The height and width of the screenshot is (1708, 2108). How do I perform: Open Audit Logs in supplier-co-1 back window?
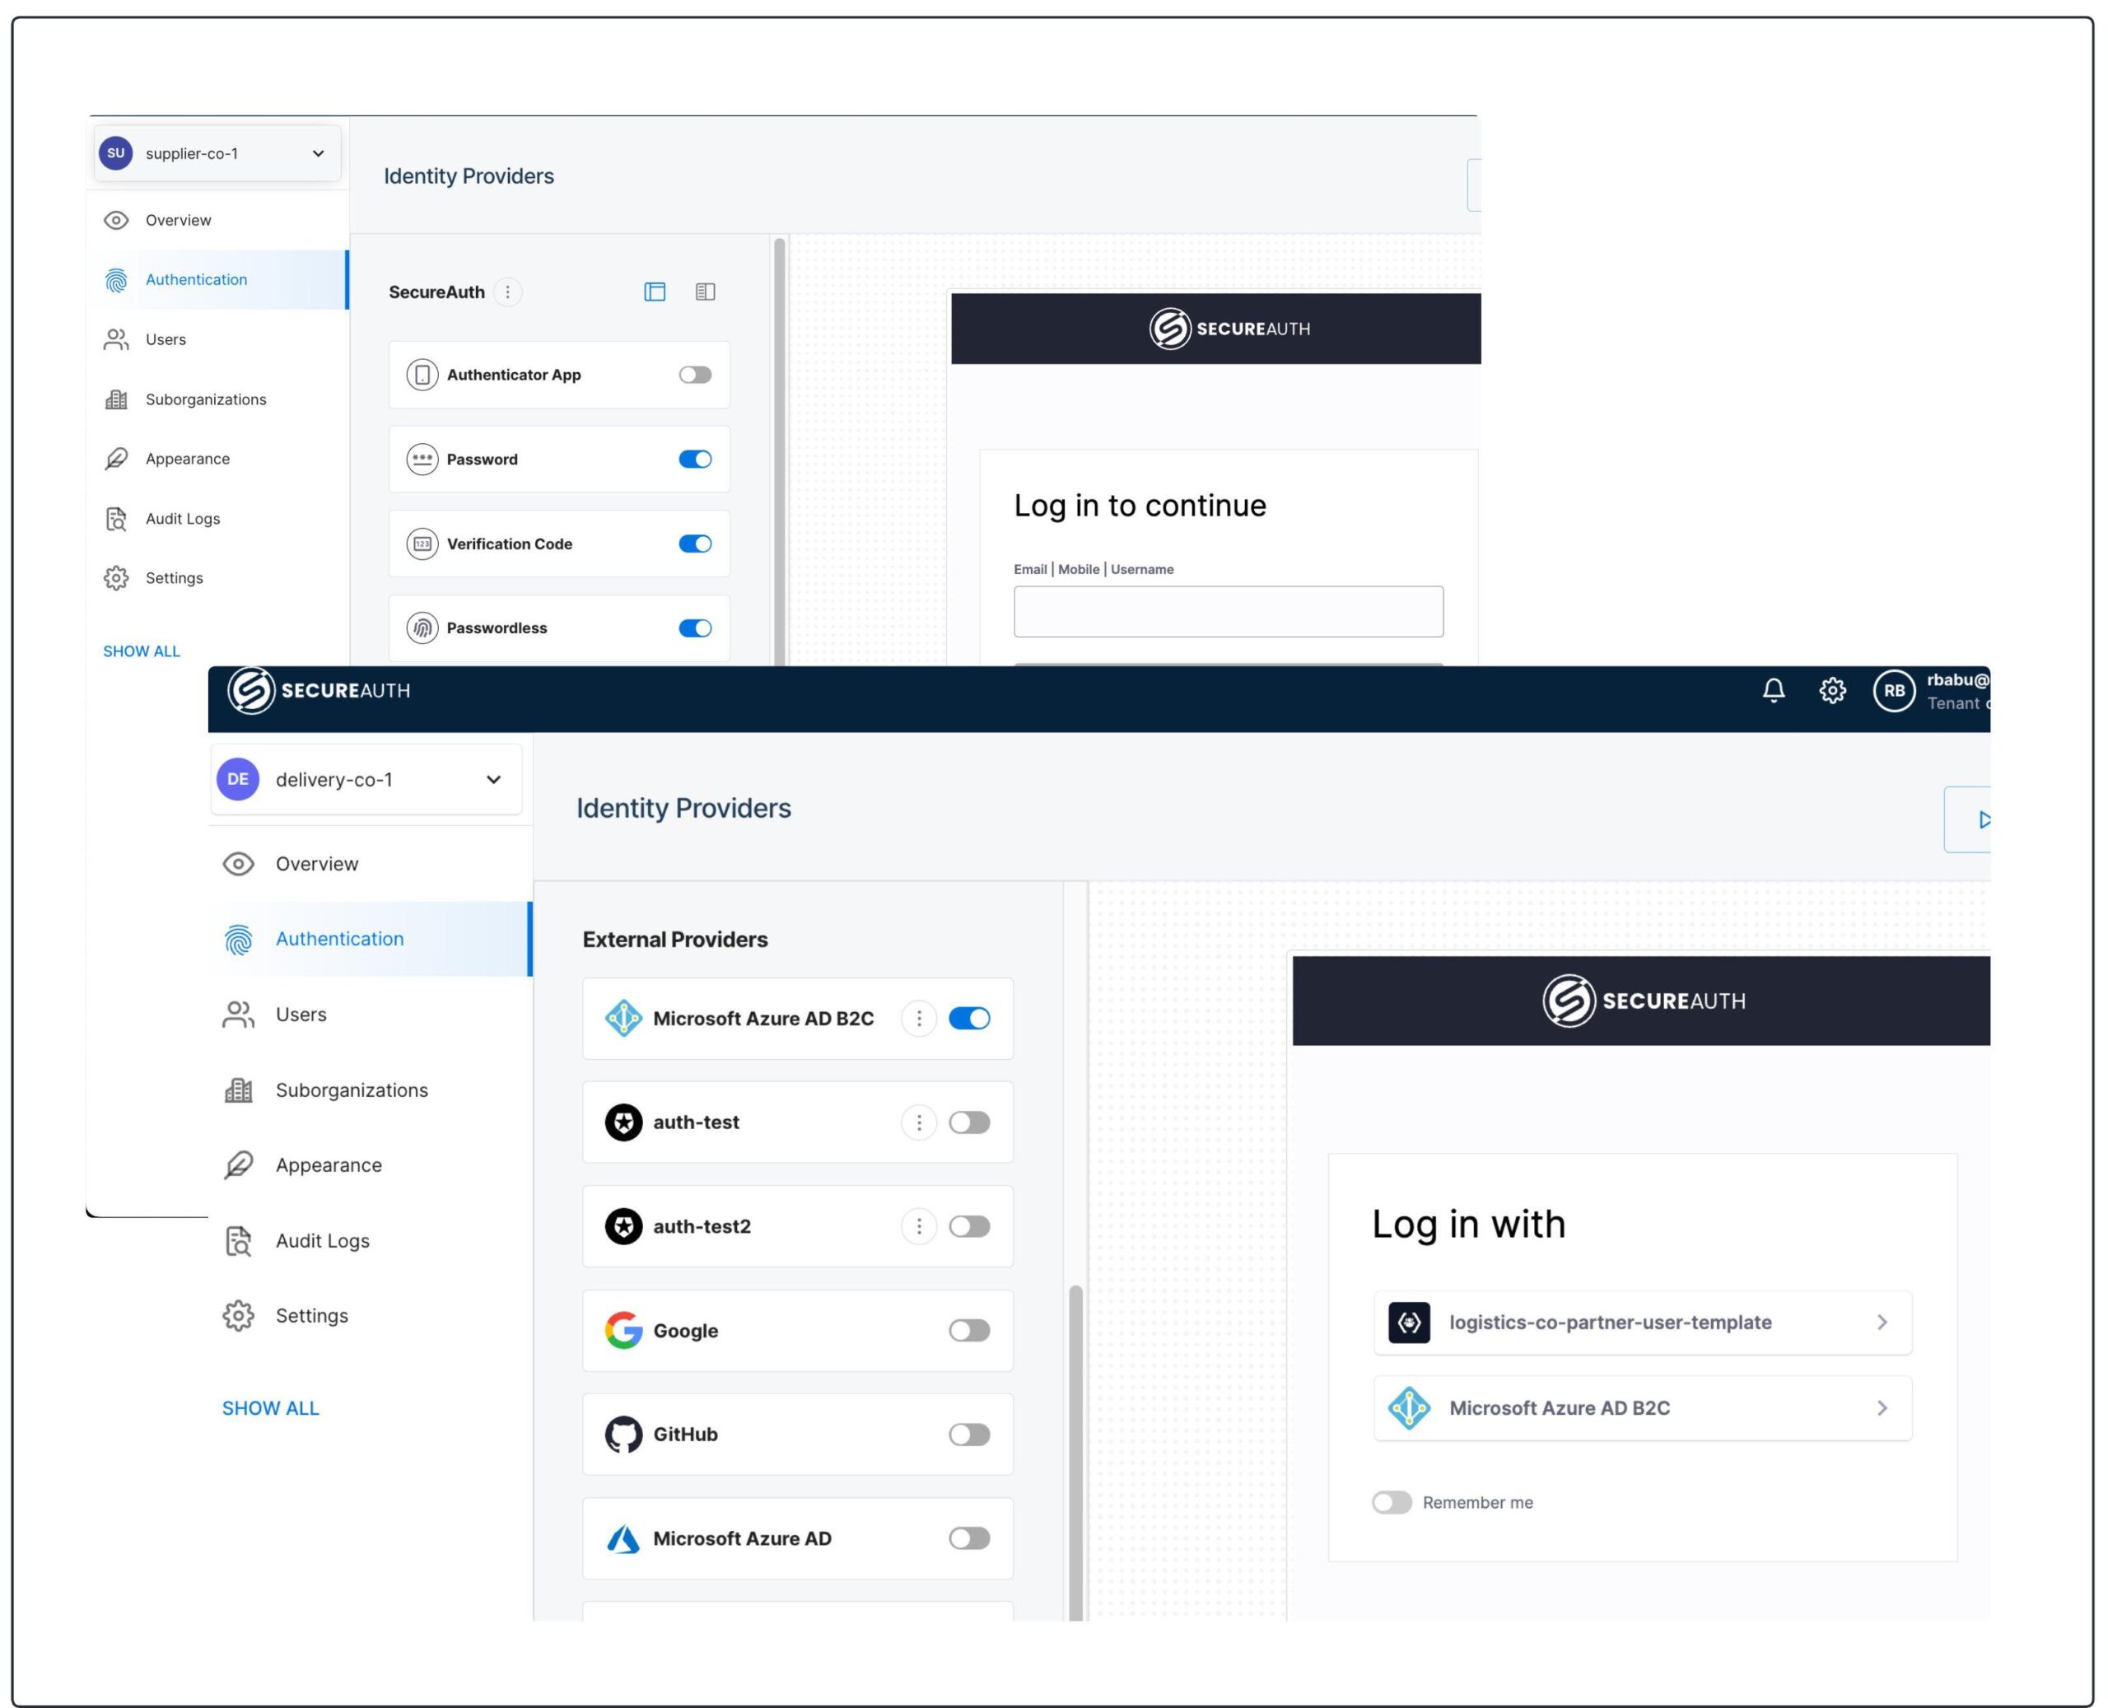[x=218, y=519]
